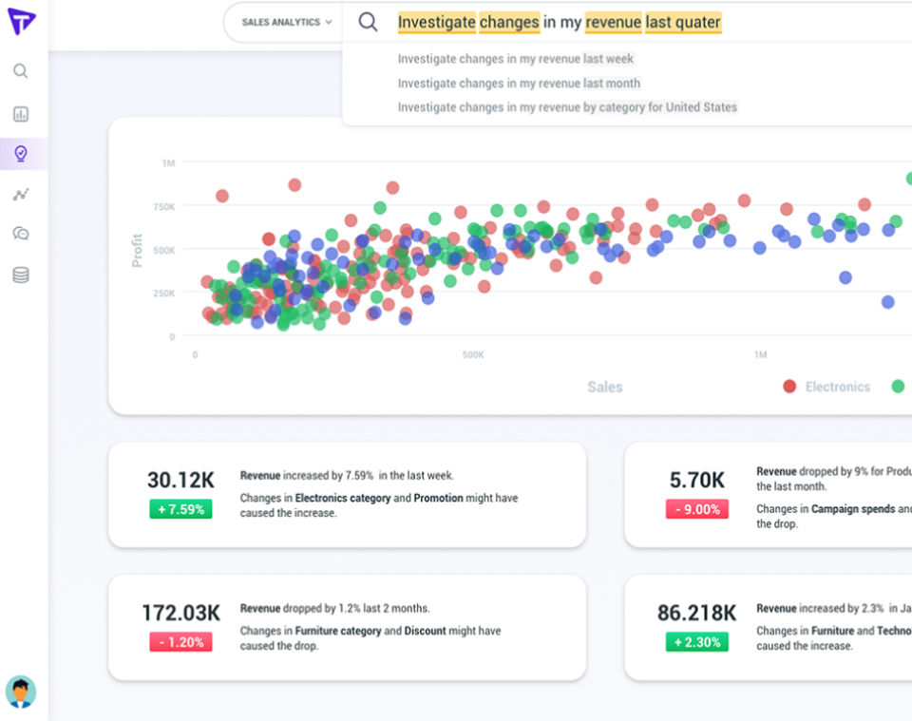This screenshot has height=721, width=912.
Task: Click the +2.30% green badge
Action: pos(696,642)
